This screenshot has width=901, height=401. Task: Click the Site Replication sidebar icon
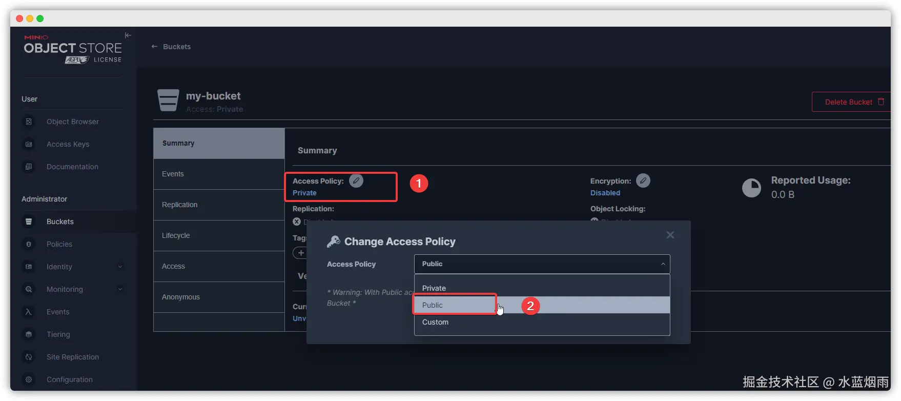point(29,357)
